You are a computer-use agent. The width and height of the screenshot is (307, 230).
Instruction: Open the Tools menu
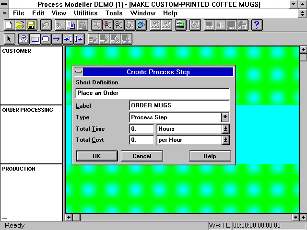click(x=114, y=13)
